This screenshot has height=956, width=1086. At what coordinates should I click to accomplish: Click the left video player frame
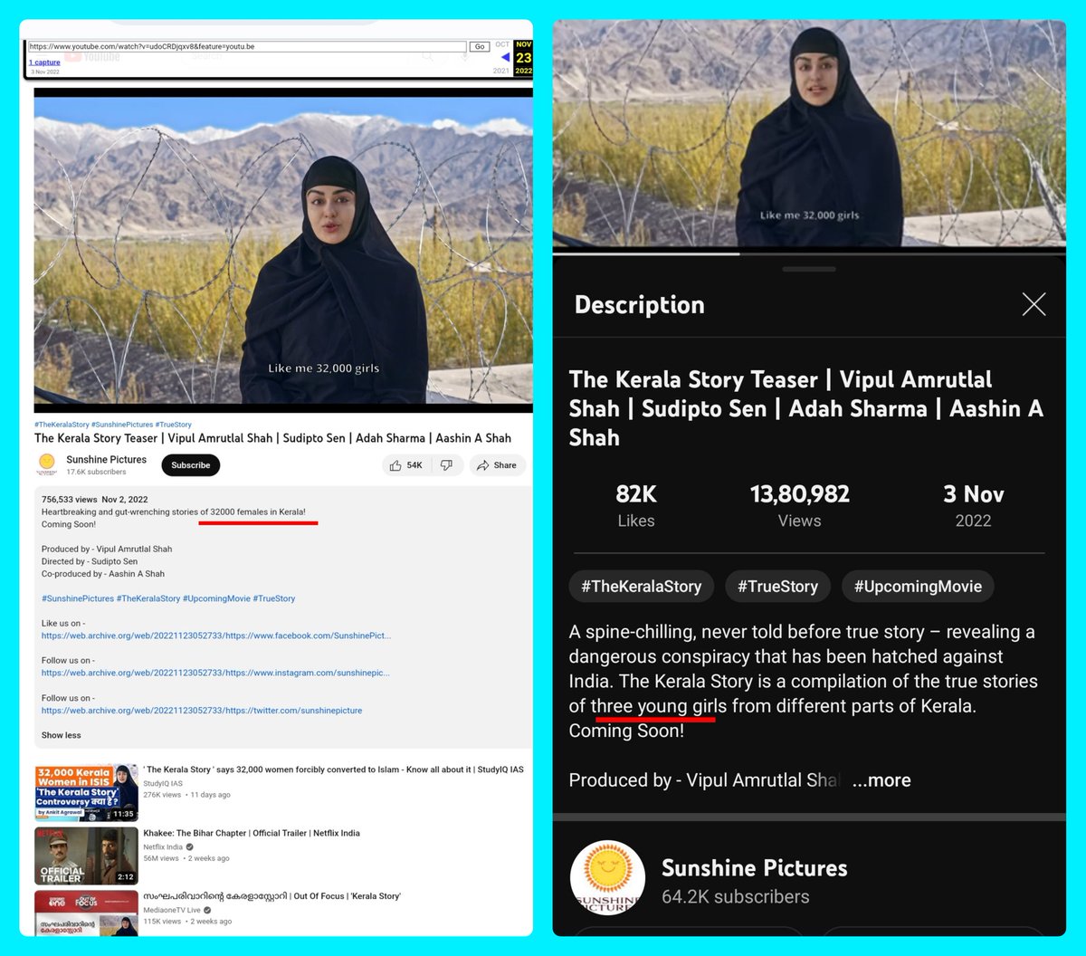(x=283, y=250)
